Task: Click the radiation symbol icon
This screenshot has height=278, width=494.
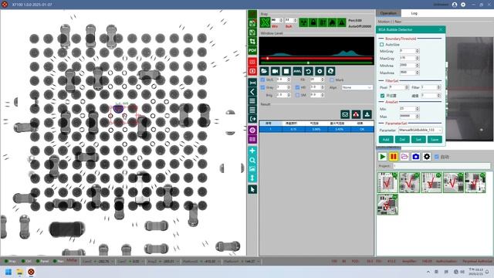Action: click(x=303, y=22)
